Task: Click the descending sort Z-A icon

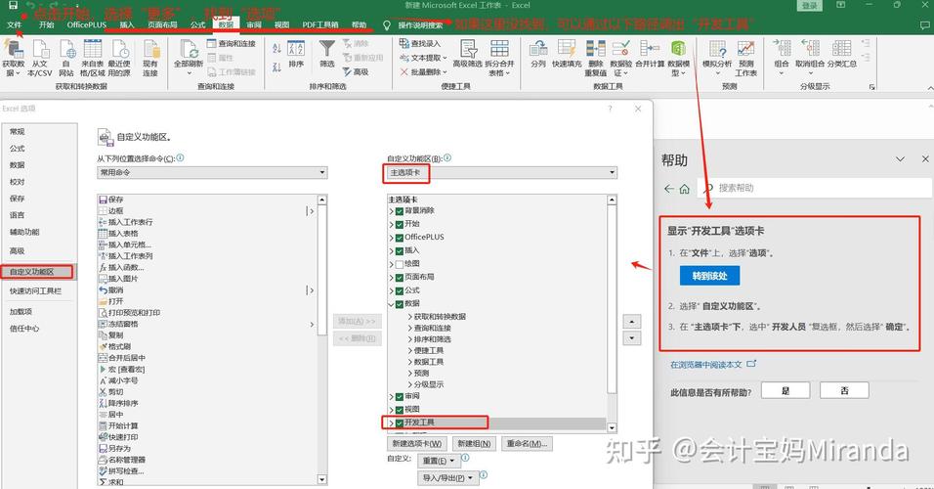Action: click(277, 67)
